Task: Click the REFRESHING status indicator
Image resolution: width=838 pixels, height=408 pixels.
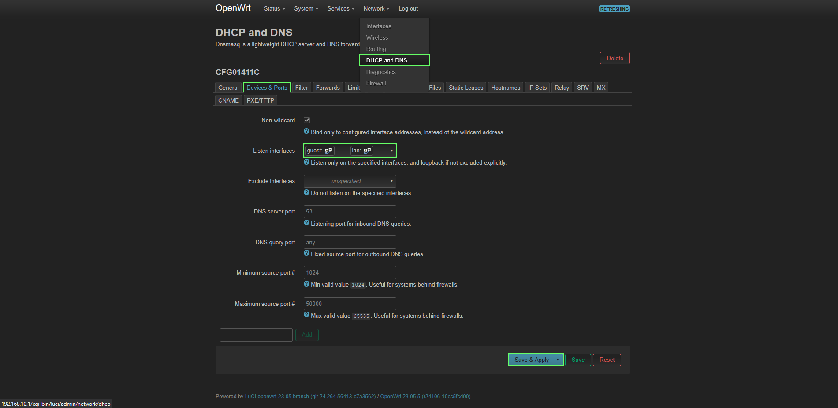Action: coord(614,9)
